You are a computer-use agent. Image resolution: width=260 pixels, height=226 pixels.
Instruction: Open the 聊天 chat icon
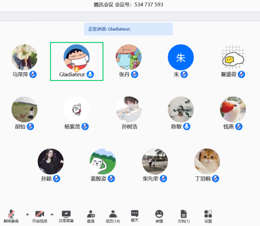pyautogui.click(x=134, y=216)
